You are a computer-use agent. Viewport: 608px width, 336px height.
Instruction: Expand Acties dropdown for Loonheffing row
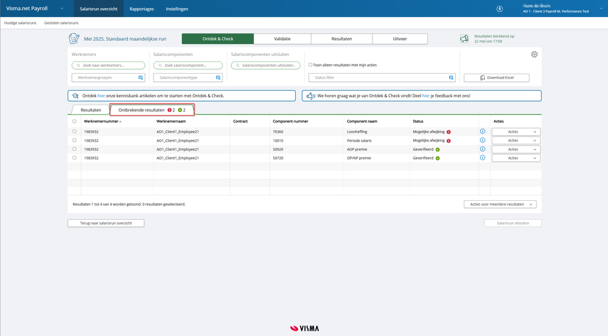(516, 132)
